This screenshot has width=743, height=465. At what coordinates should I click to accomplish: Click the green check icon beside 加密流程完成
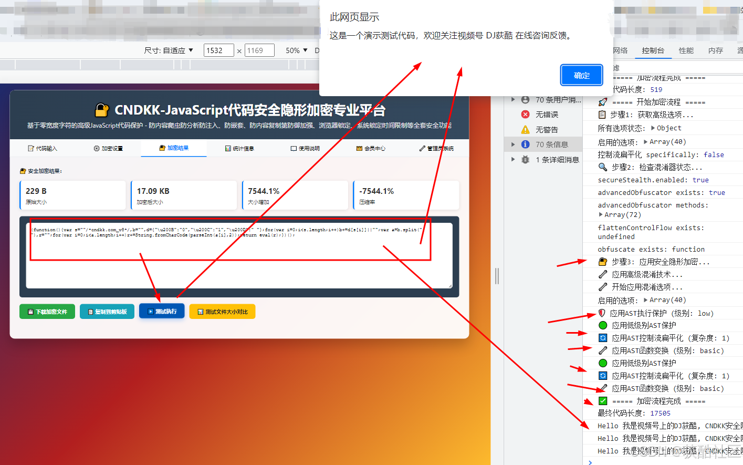603,401
